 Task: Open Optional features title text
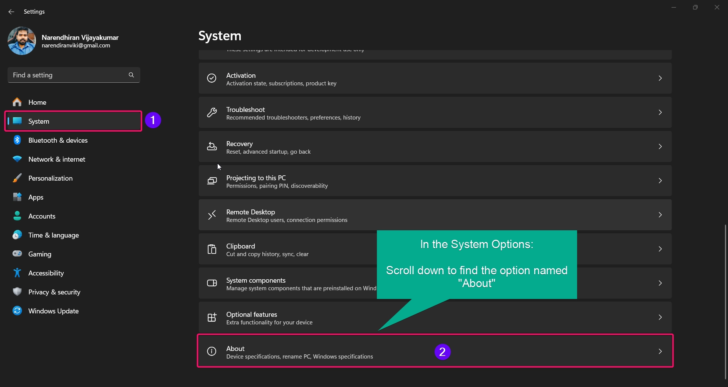[x=252, y=315]
